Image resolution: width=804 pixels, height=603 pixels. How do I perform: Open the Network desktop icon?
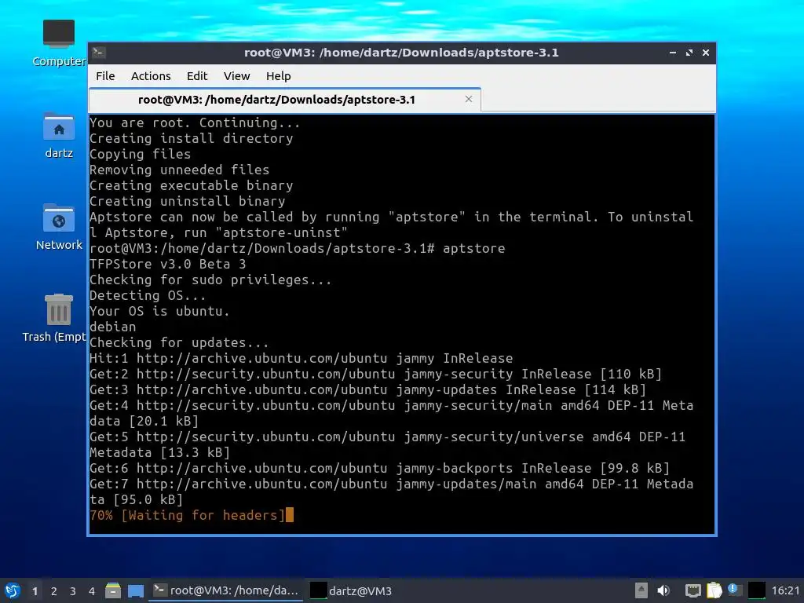(x=59, y=227)
